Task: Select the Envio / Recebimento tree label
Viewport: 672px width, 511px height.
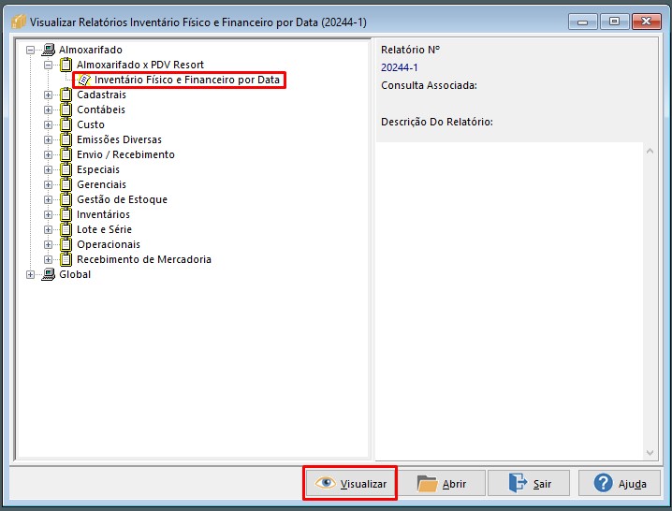Action: pos(125,154)
